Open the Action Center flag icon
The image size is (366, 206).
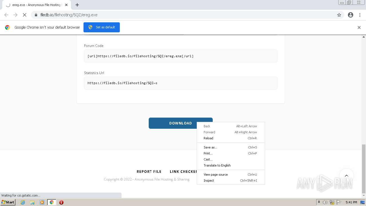[339, 202]
